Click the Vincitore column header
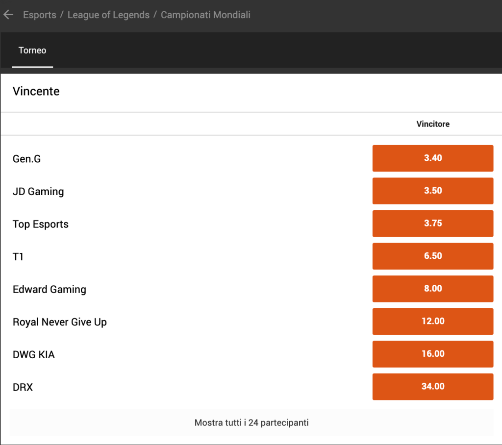 tap(433, 124)
